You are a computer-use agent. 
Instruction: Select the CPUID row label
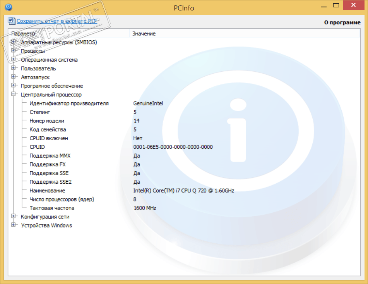(37, 147)
